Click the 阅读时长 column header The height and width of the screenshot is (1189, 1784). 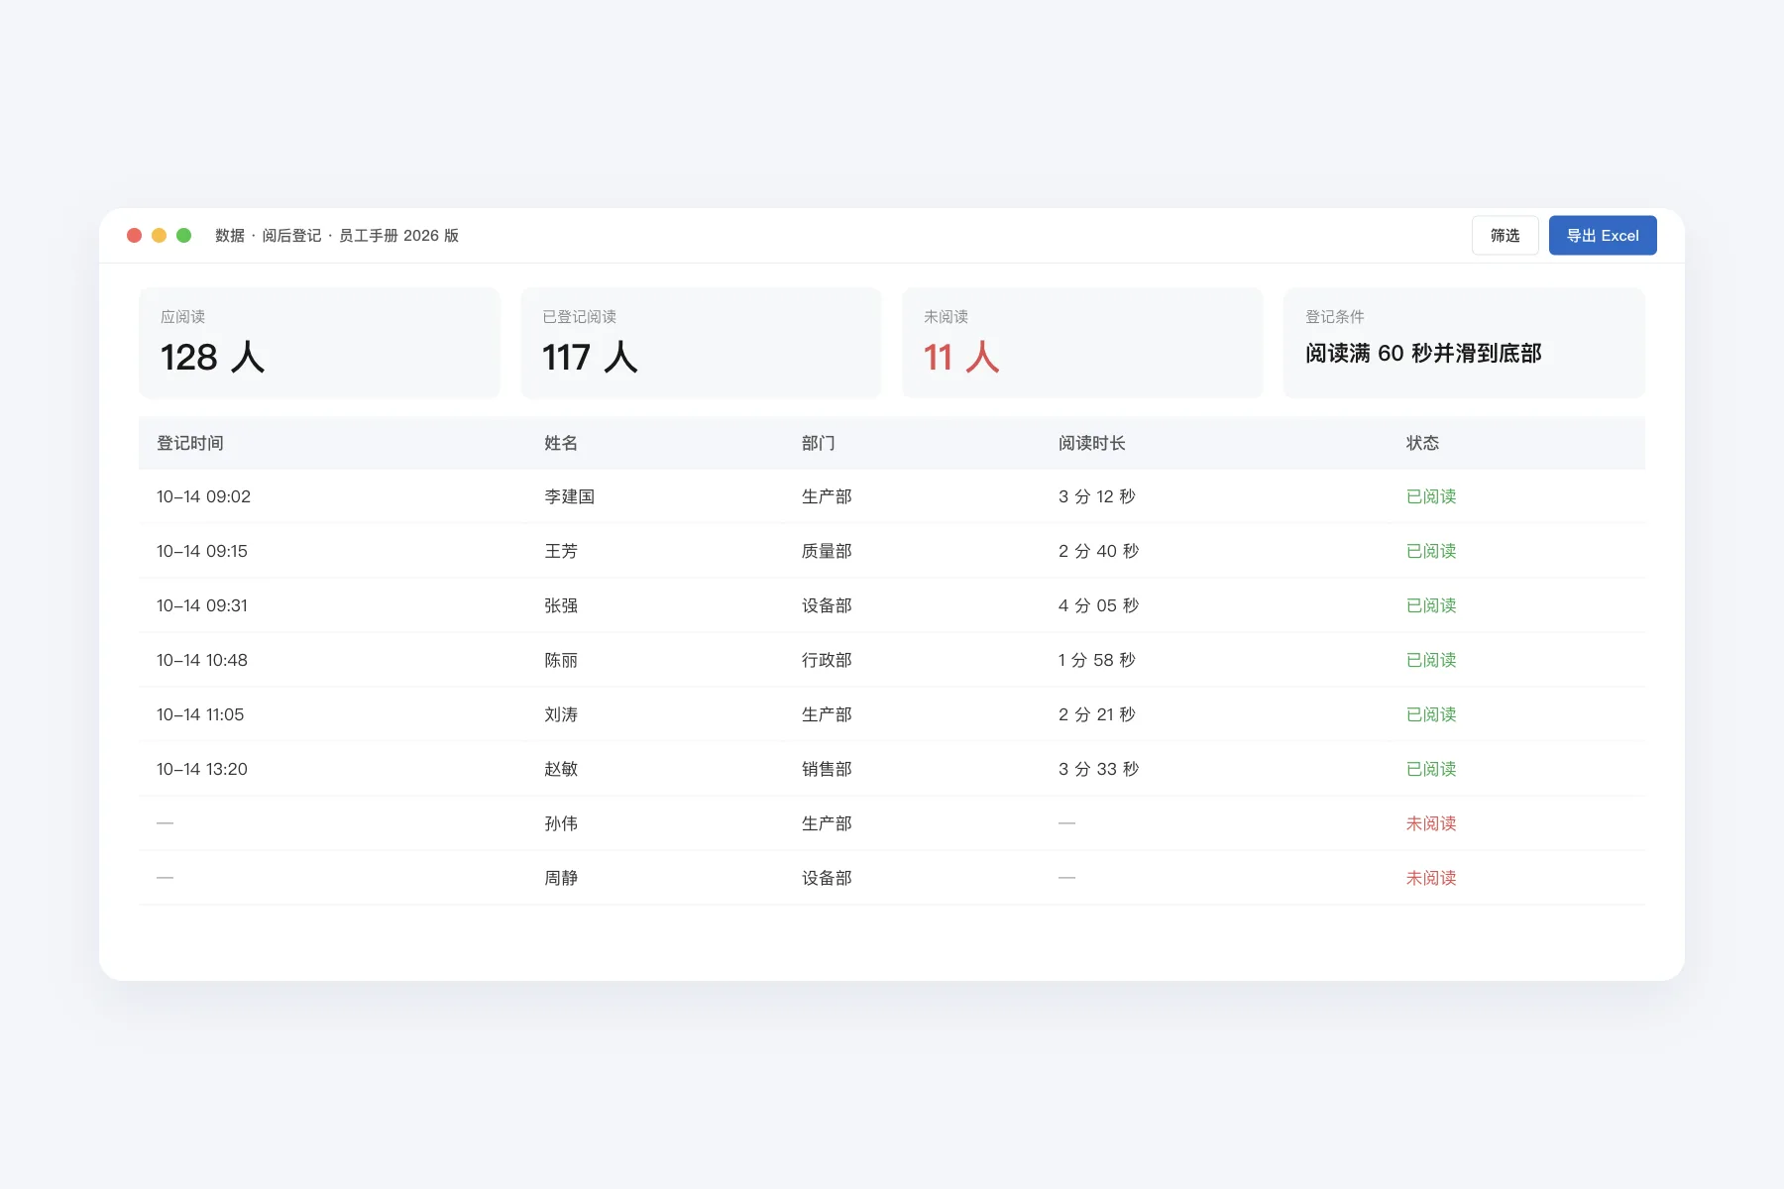[x=1092, y=443]
